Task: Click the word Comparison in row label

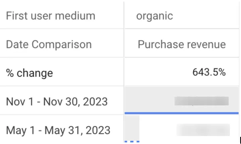Action: point(62,45)
